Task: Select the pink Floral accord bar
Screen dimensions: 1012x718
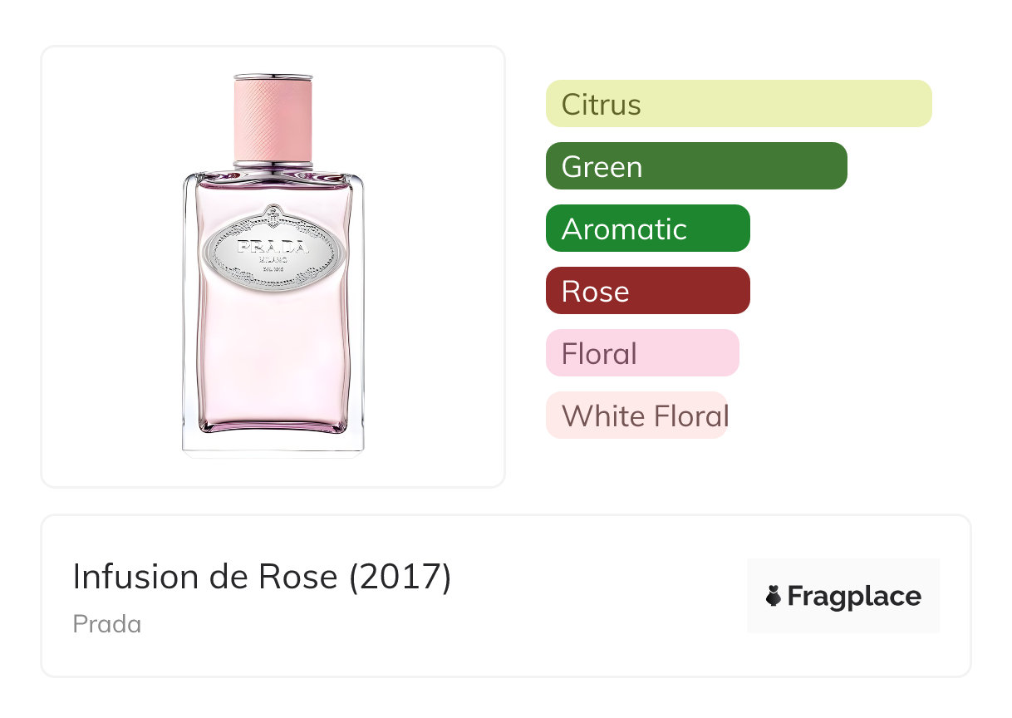Action: (x=641, y=353)
